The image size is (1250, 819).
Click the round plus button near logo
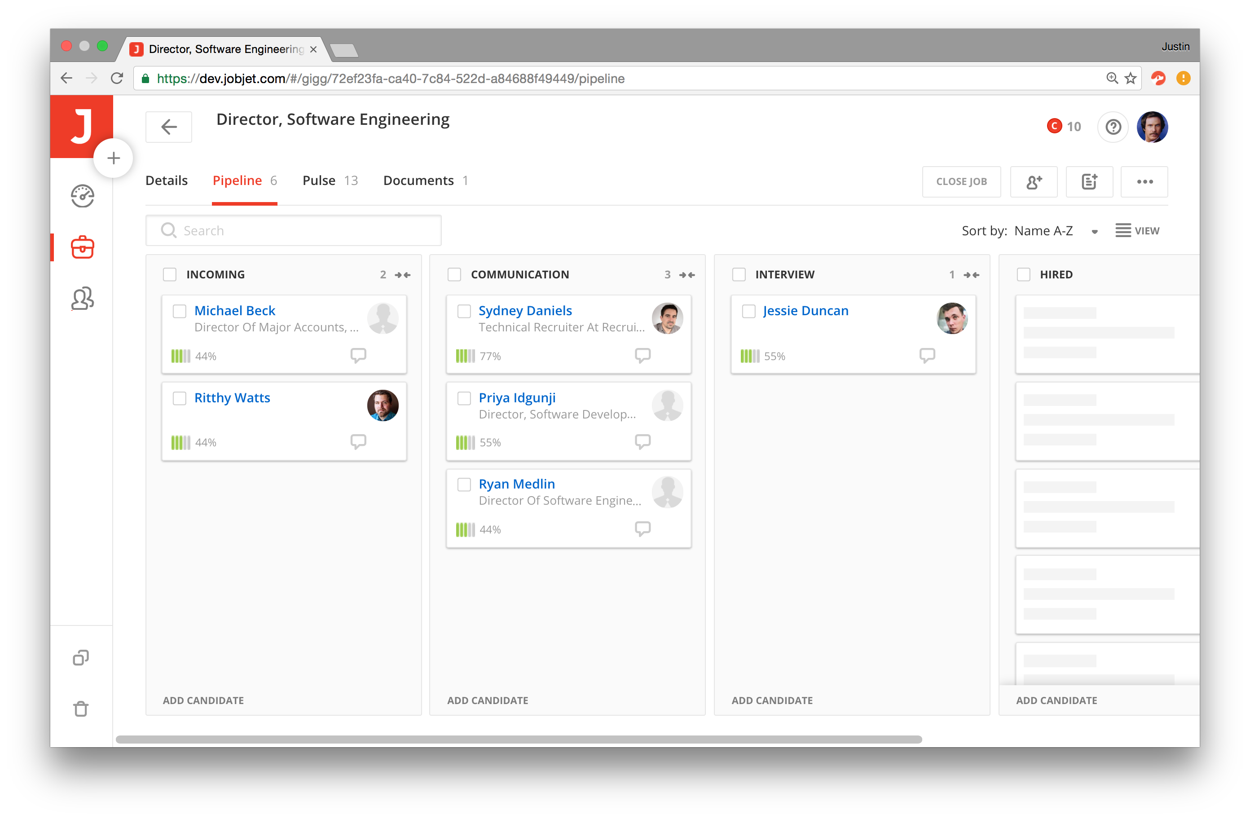114,158
